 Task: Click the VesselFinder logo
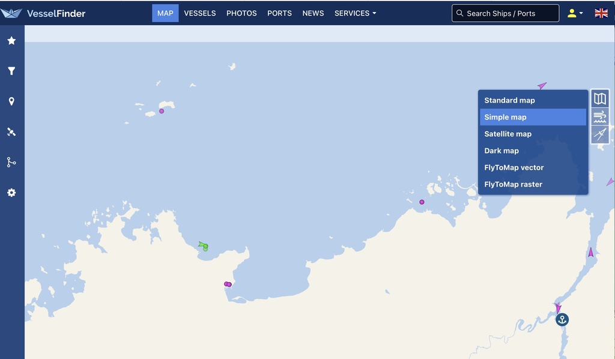[x=43, y=13]
